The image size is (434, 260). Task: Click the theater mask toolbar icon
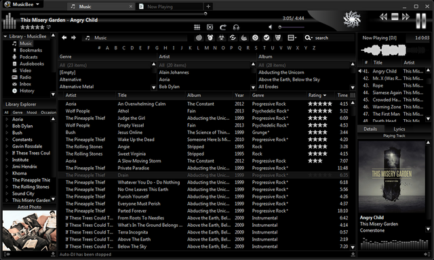point(278,37)
